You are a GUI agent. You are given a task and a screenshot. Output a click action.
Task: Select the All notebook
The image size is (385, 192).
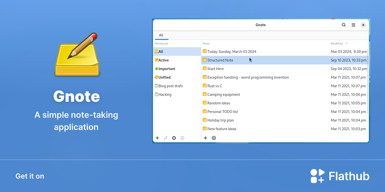[x=177, y=52]
